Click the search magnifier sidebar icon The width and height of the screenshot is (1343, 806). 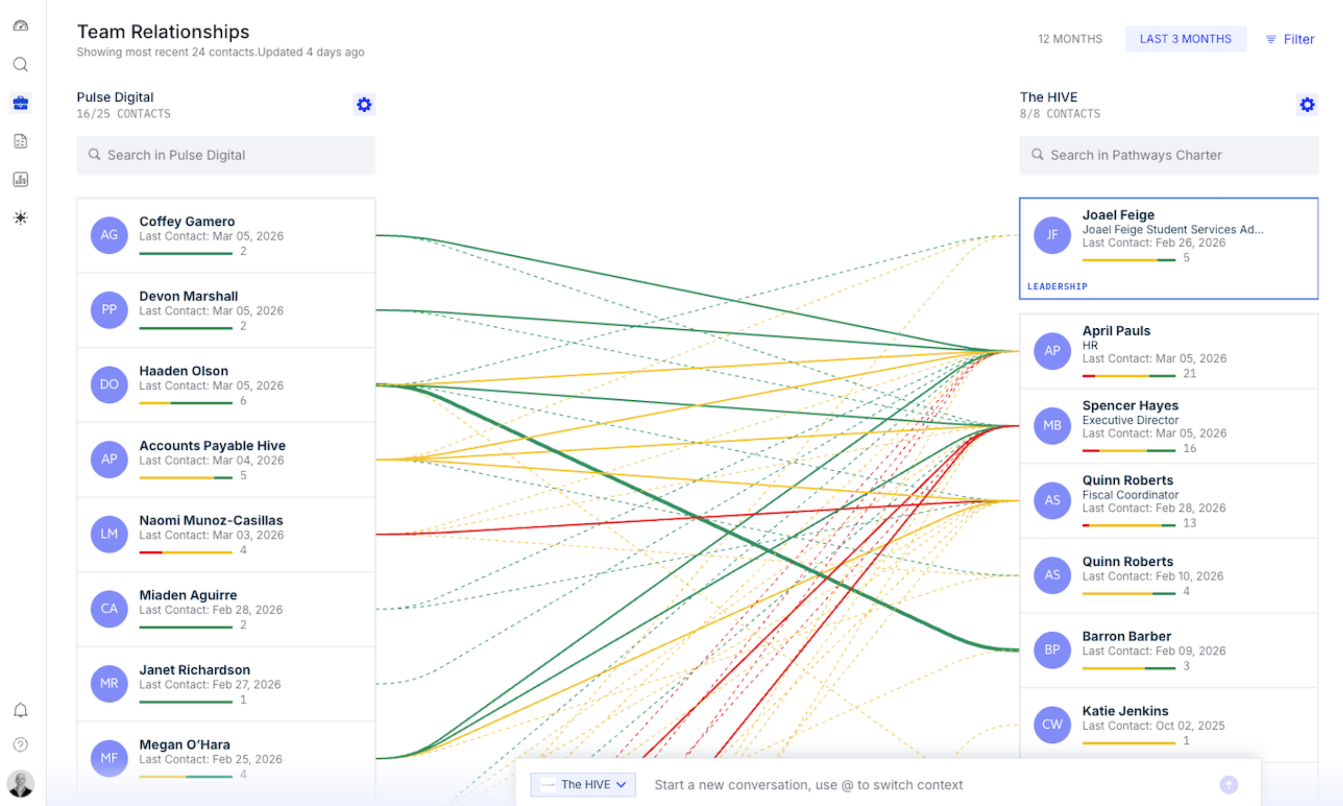click(20, 64)
